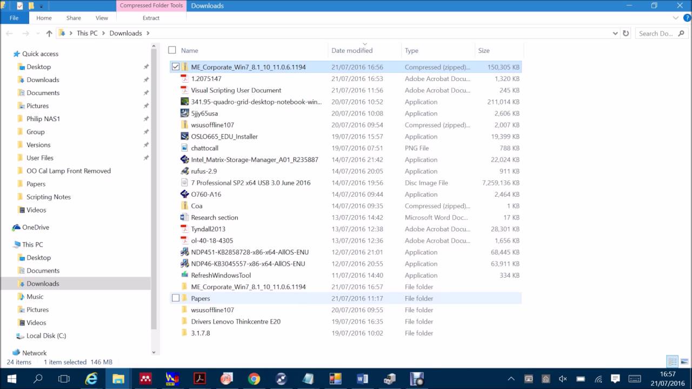692x389 pixels.
Task: Click the disc image icon for 7 Professional SP2
Action: [184, 183]
